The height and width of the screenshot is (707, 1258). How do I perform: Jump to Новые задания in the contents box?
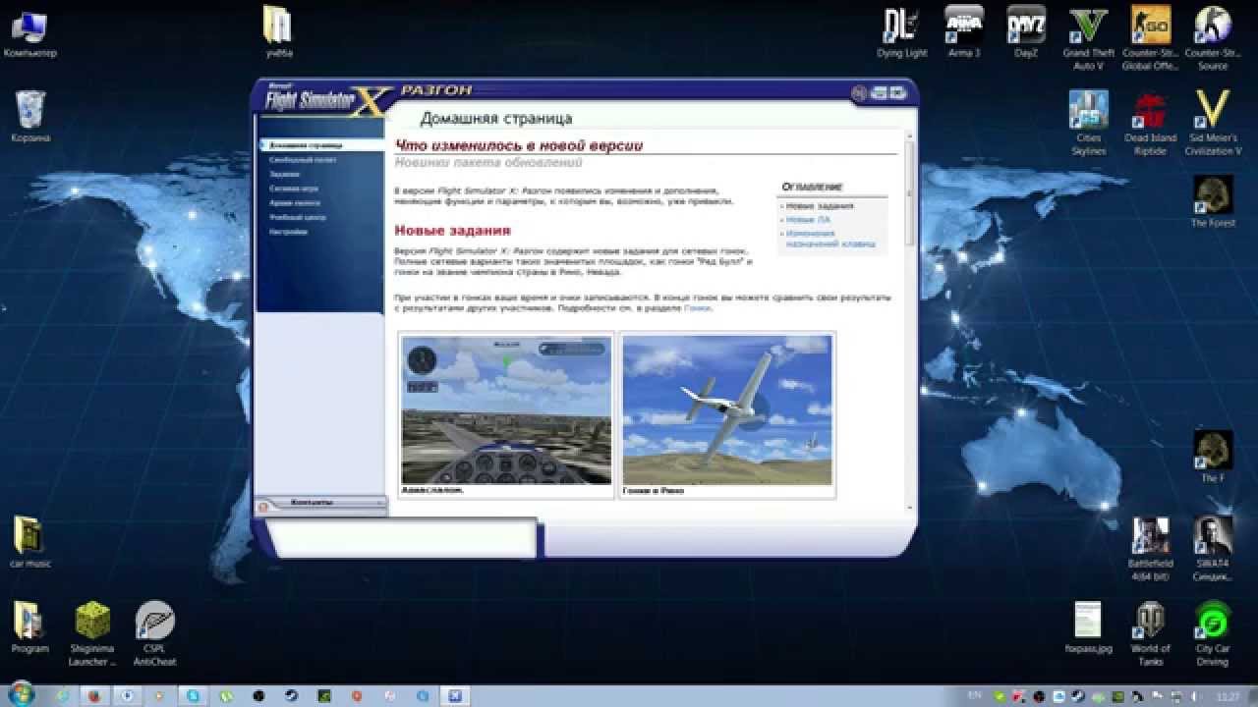coord(820,206)
